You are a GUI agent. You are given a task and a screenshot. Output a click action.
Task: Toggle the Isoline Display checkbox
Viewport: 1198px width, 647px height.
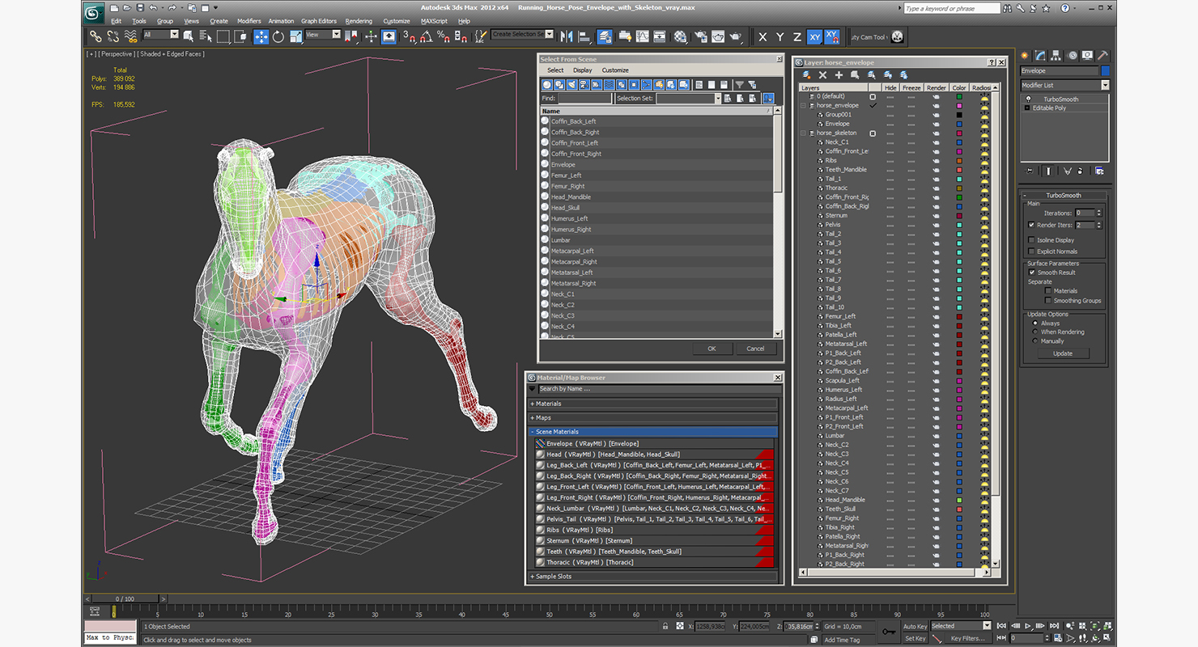pyautogui.click(x=1031, y=240)
